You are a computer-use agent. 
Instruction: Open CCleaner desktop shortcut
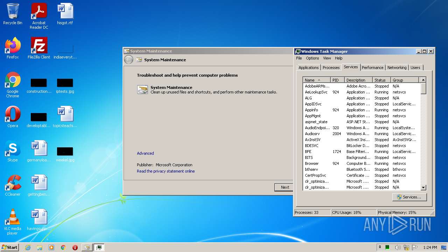click(x=13, y=185)
